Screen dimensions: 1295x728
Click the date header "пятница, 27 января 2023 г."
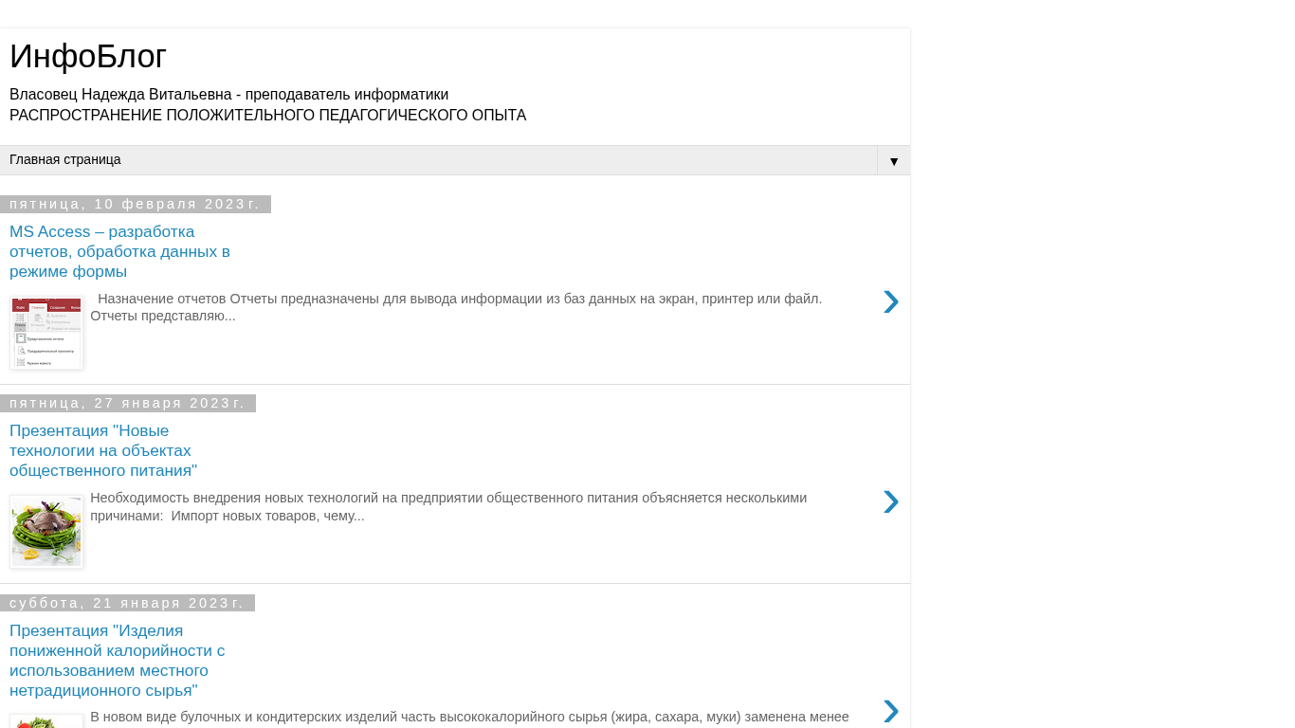click(127, 403)
